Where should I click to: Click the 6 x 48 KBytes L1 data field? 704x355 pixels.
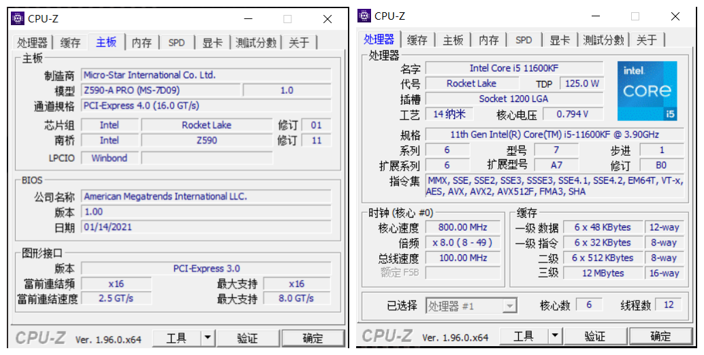602,227
